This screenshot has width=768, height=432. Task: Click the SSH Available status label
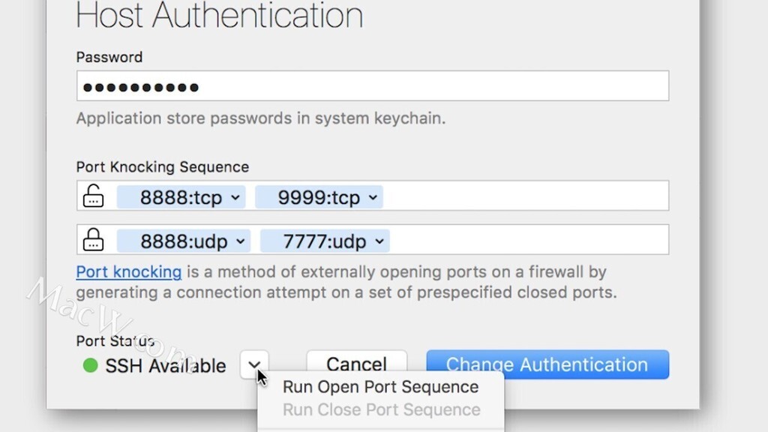point(166,366)
